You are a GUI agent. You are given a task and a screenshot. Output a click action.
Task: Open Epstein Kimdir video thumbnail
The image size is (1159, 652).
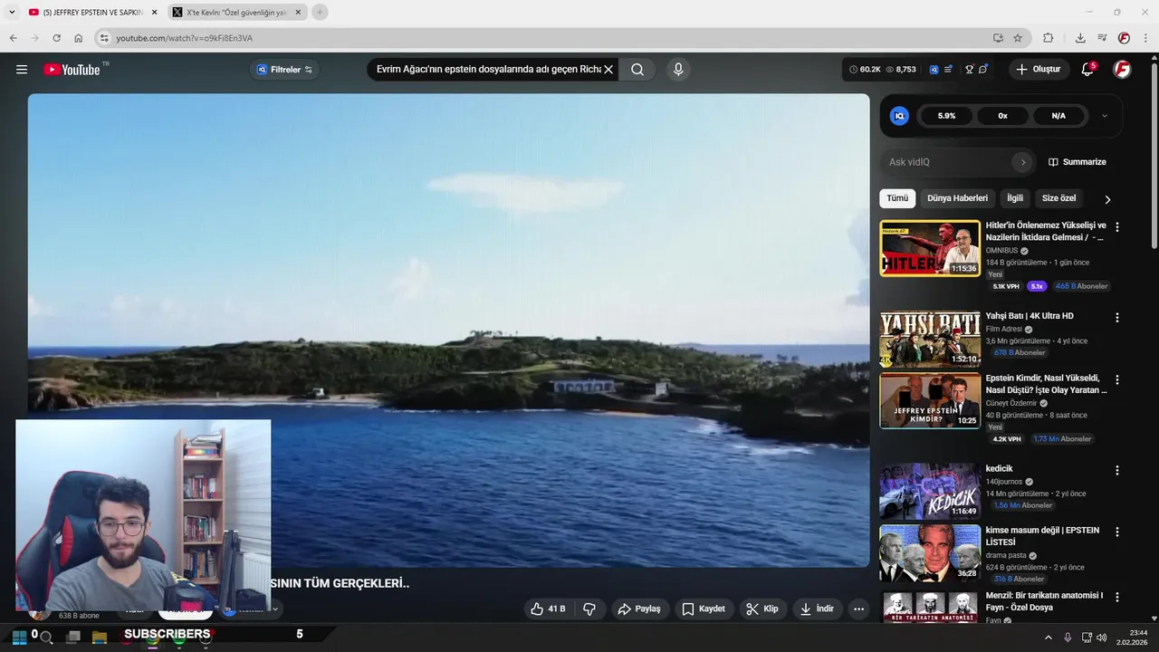pyautogui.click(x=930, y=400)
